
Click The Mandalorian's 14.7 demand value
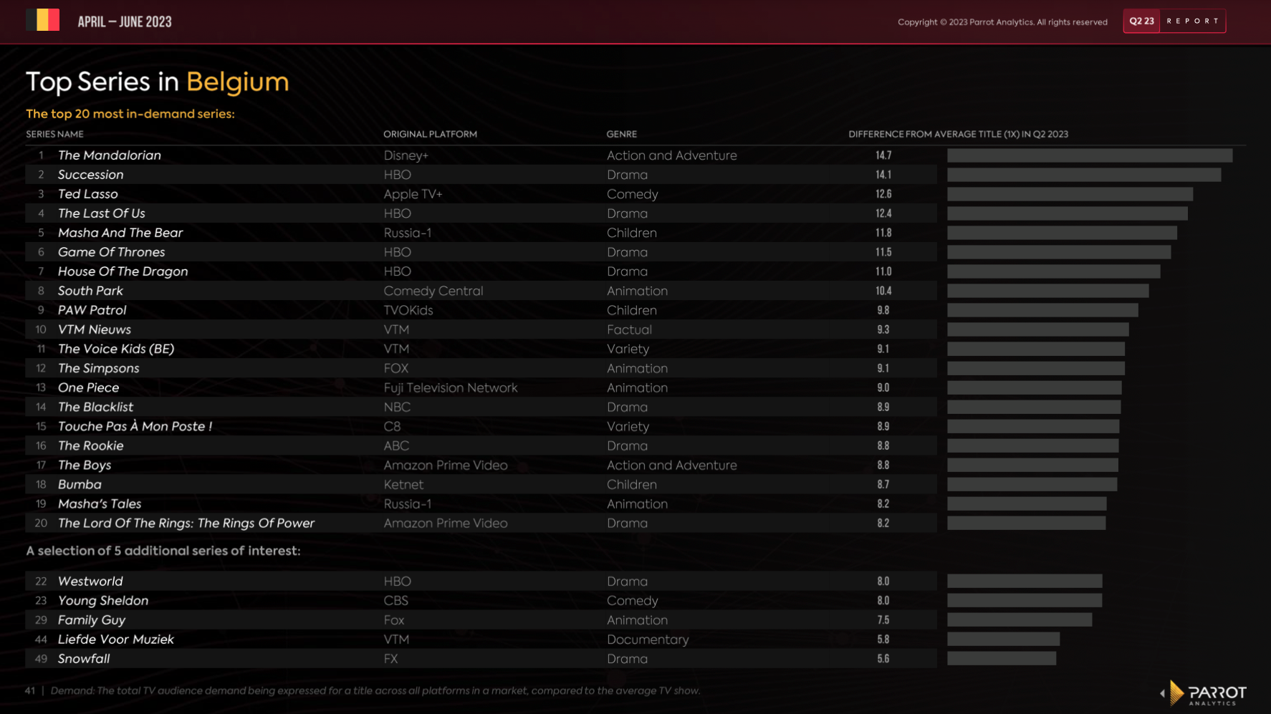(883, 155)
